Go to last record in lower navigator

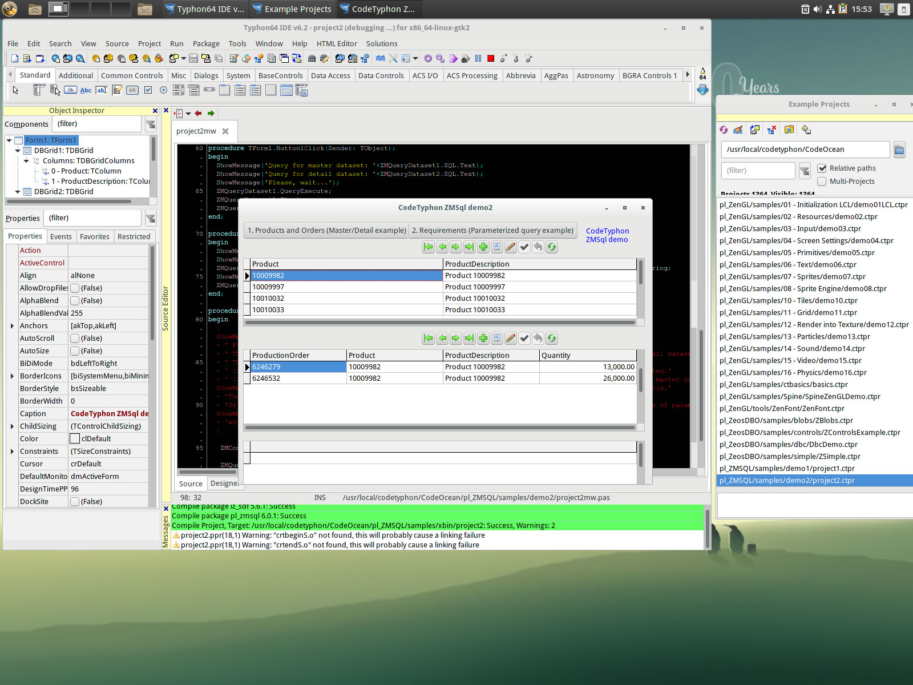click(x=470, y=338)
